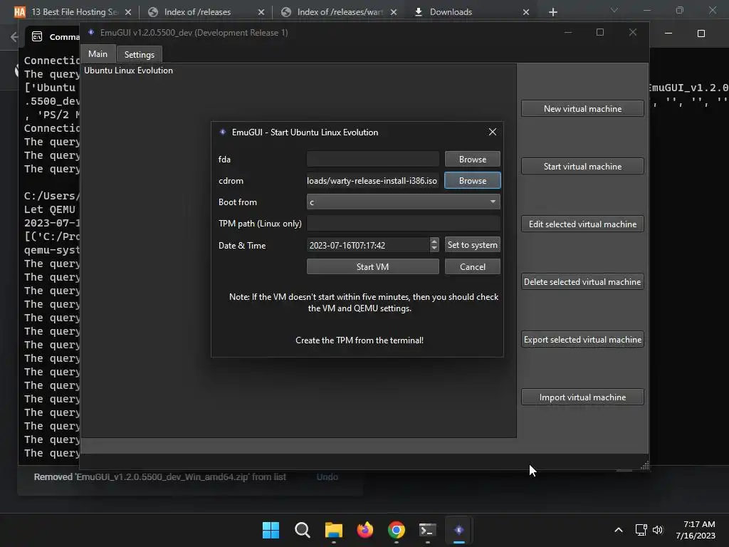Open Terminal from taskbar
This screenshot has height=547, width=729.
click(x=428, y=530)
